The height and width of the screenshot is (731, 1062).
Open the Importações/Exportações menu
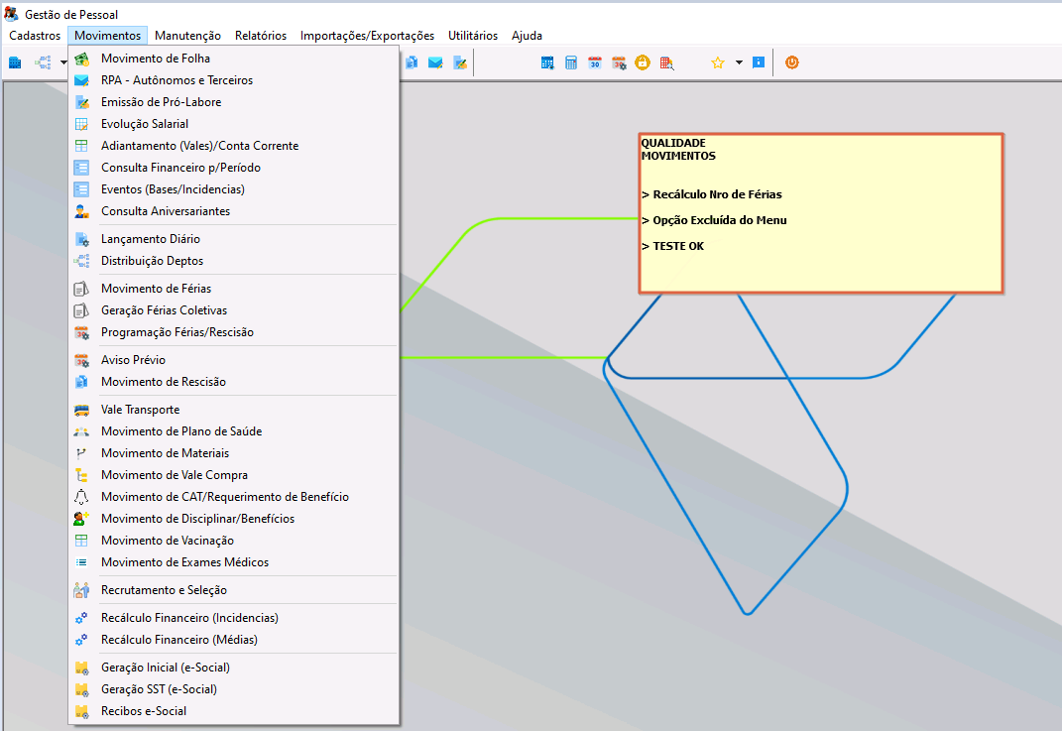click(367, 36)
